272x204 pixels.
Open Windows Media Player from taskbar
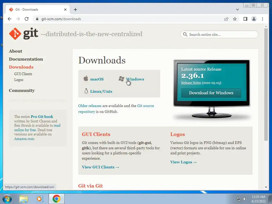pyautogui.click(x=40, y=199)
